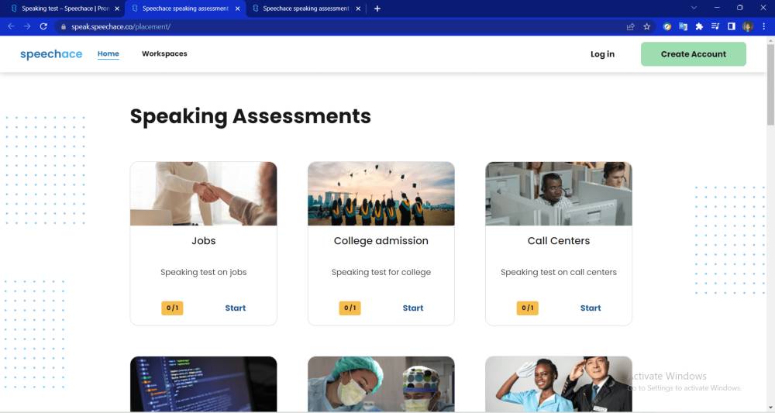
Task: Open the card with the surgeons image
Action: click(x=381, y=384)
